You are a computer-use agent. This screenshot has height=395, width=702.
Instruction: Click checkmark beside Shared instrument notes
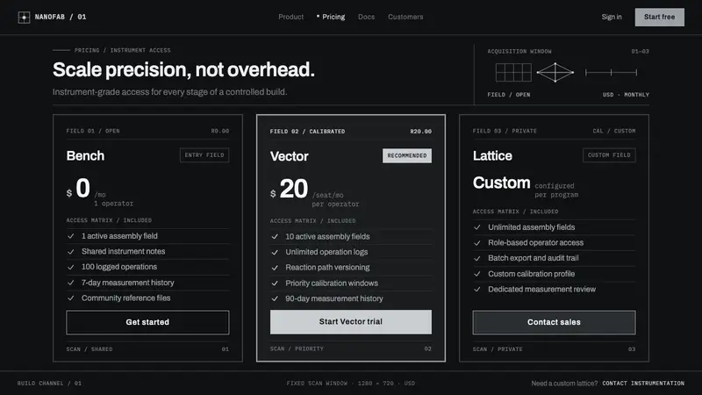coord(71,252)
